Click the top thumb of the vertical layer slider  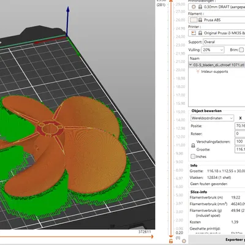pos(171,1)
